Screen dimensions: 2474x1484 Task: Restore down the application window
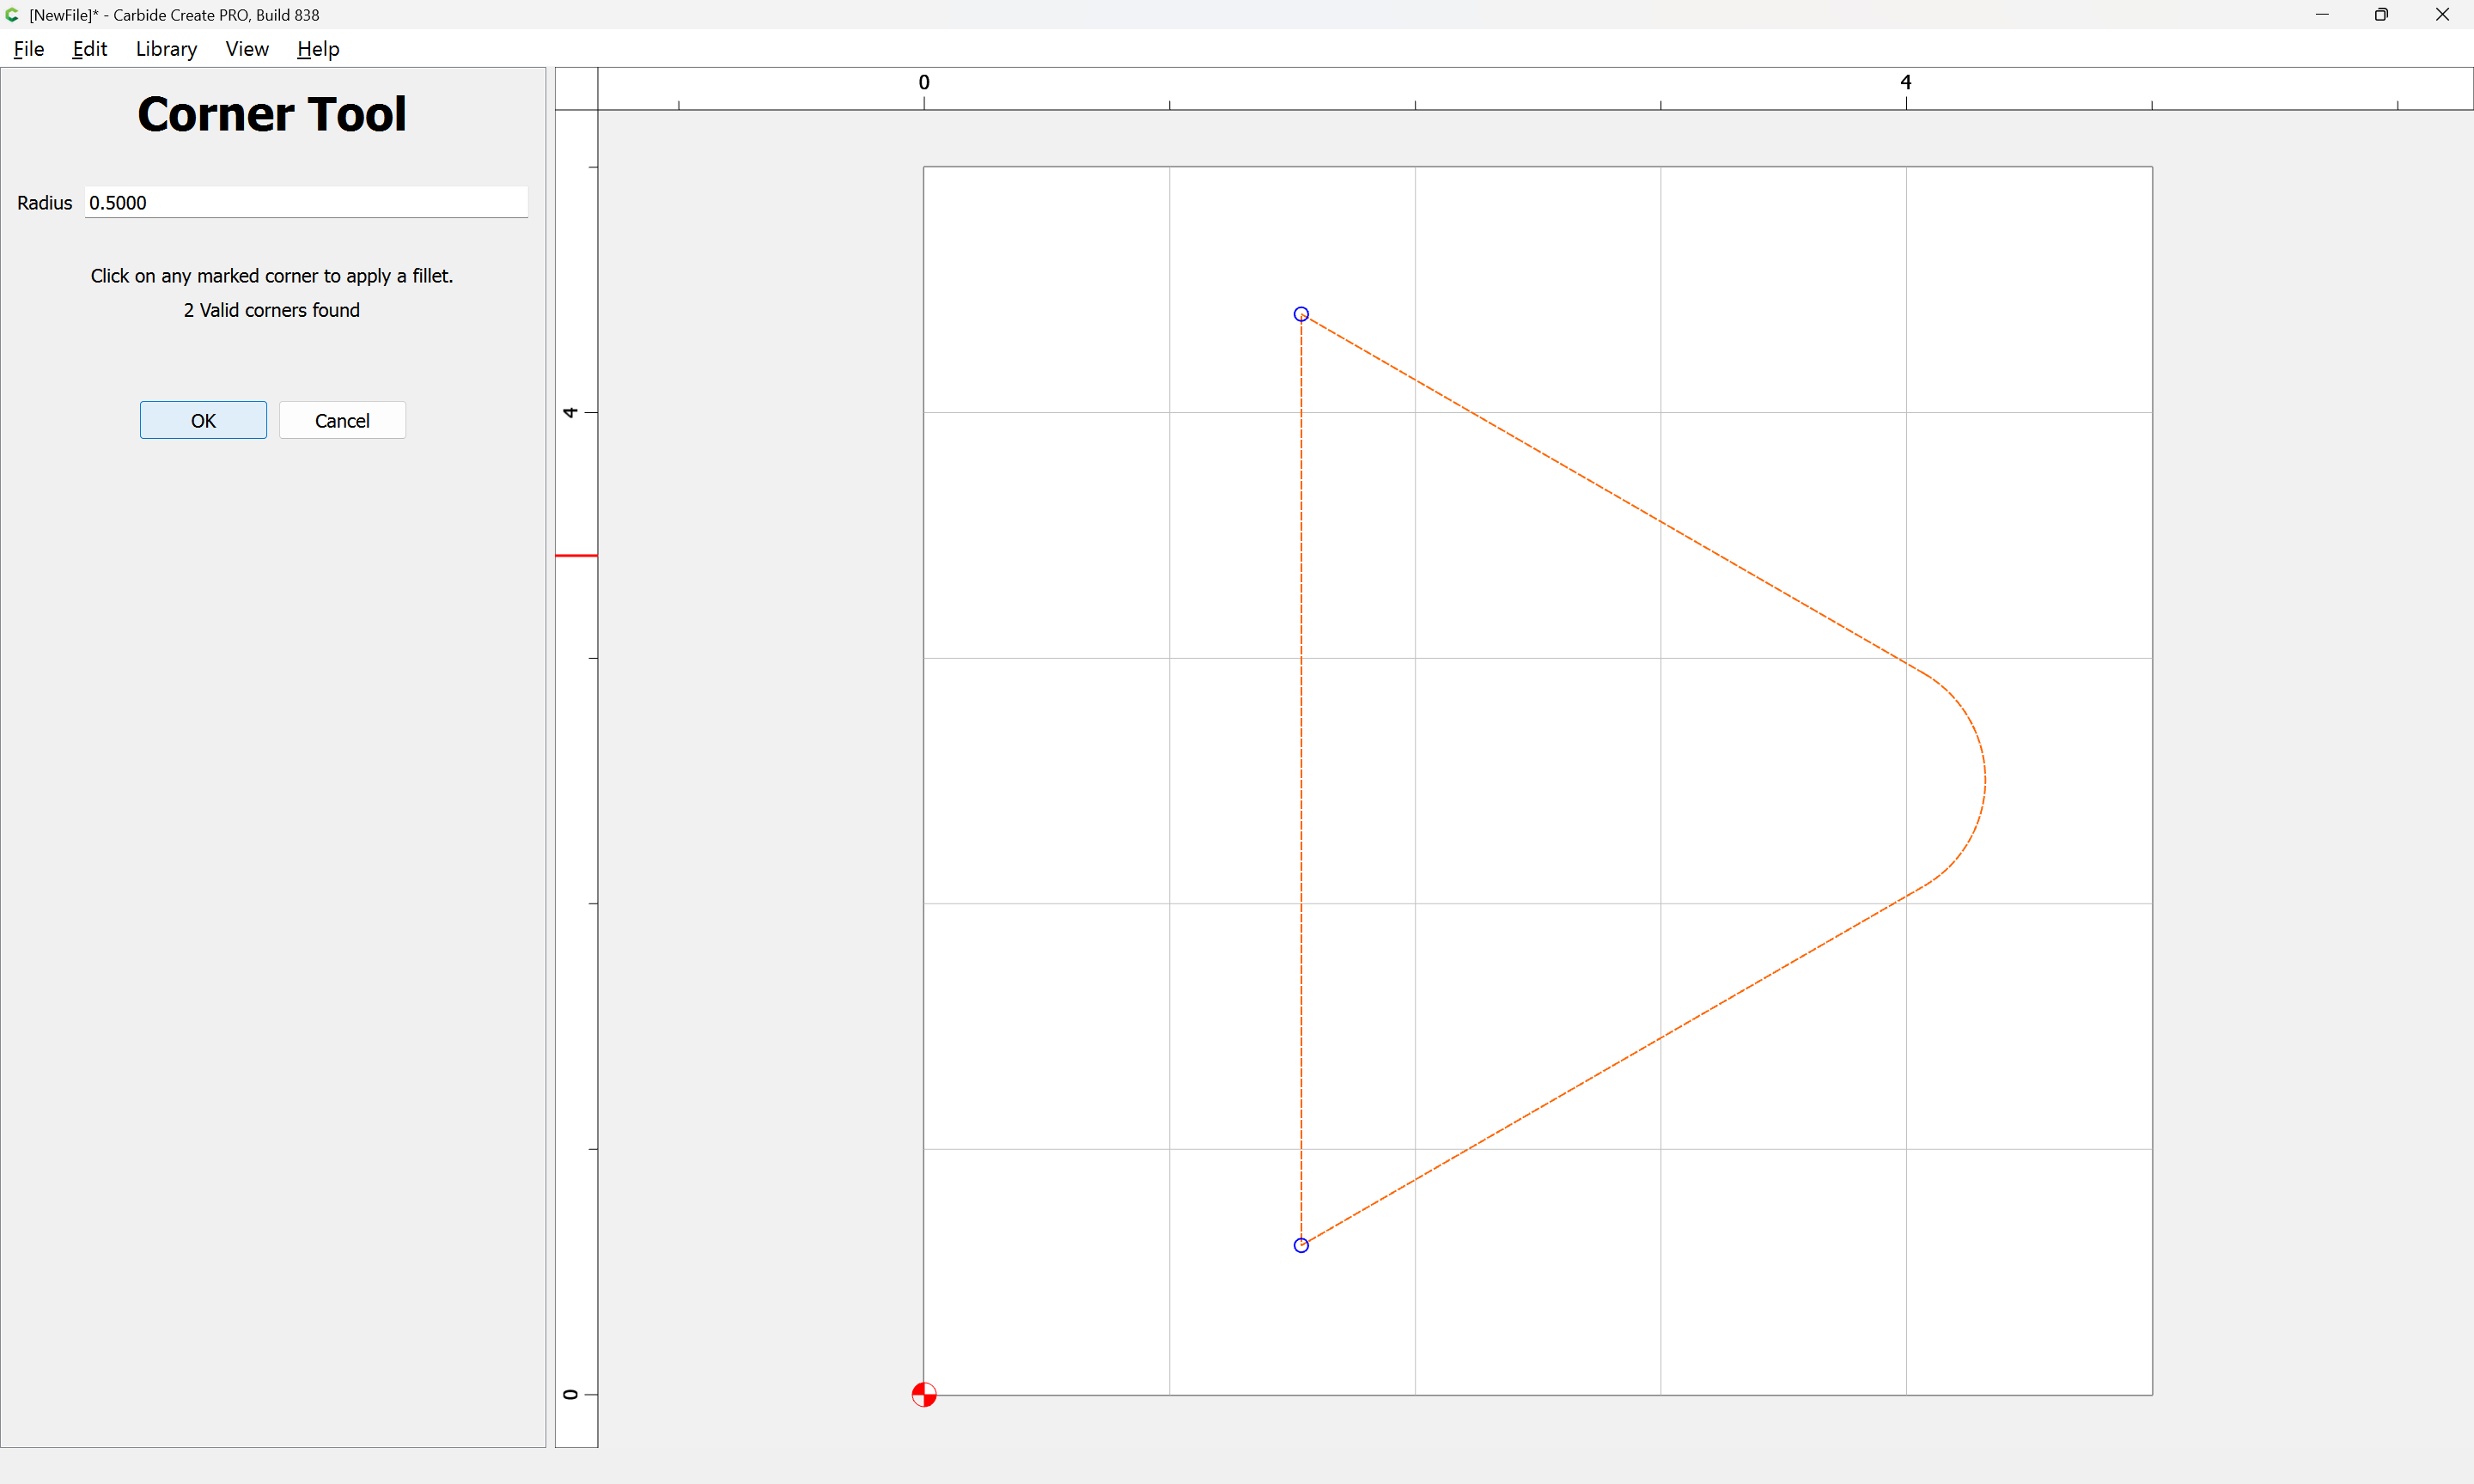tap(2381, 15)
